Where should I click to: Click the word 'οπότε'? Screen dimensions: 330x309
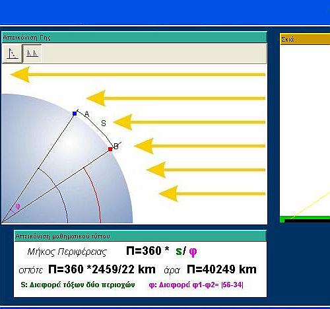coord(31,270)
